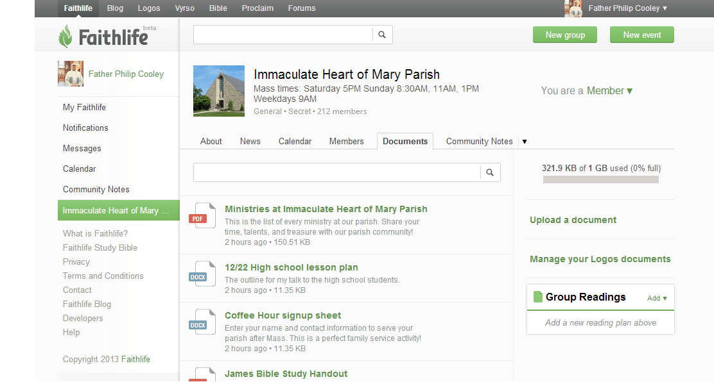Open Ministries at Immaculate Heart of Mary Parish document
714x382 pixels.
click(x=326, y=209)
